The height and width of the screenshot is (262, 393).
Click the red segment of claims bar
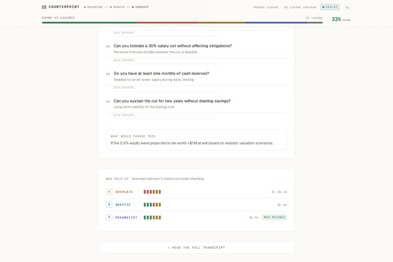click(x=167, y=22)
